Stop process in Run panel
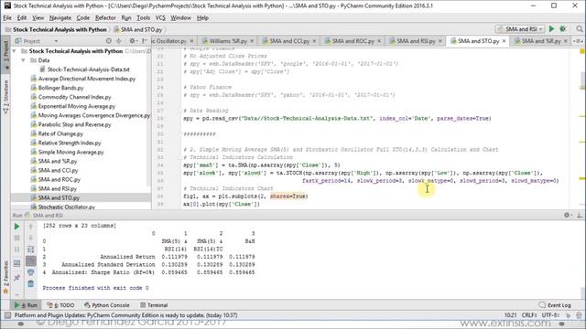586x329 pixels. [16, 238]
